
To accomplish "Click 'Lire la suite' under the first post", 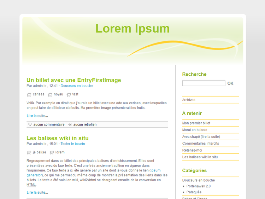I will pos(37,116).
